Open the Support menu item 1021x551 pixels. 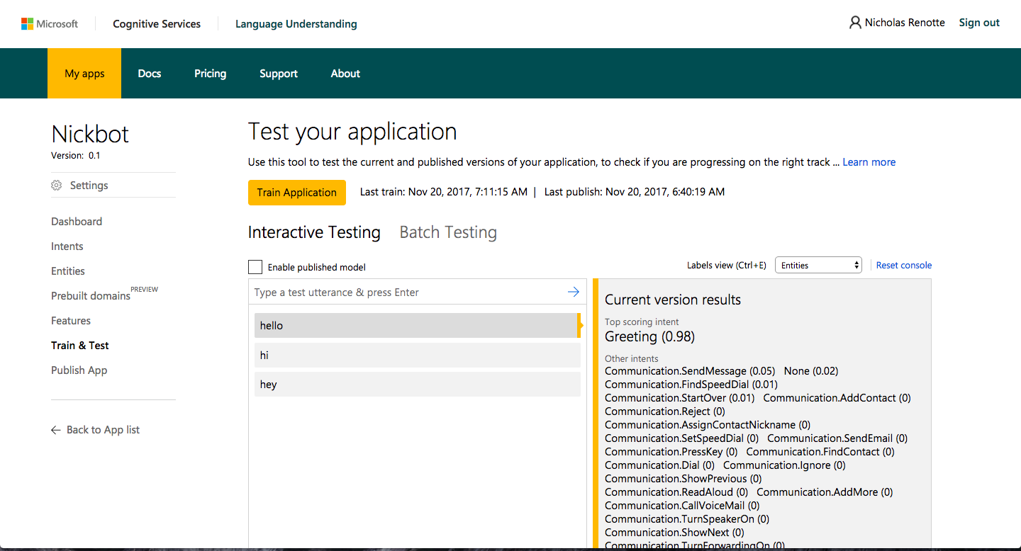[279, 74]
